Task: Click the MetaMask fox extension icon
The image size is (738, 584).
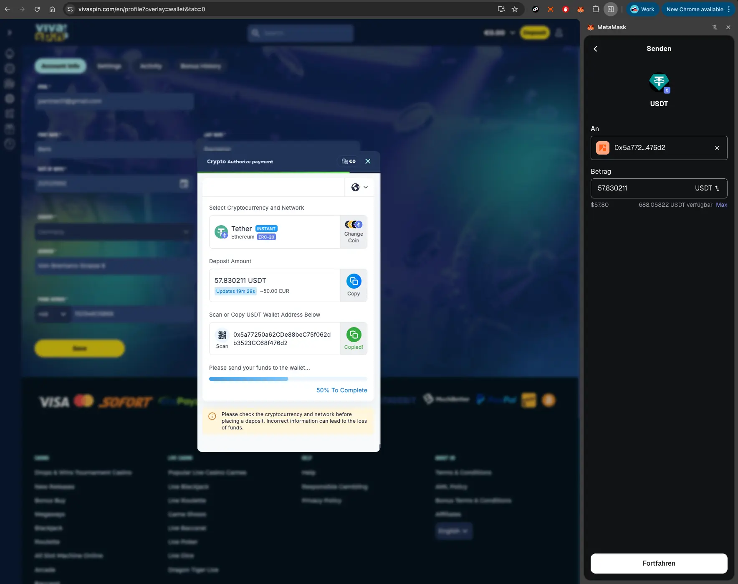Action: (x=581, y=9)
